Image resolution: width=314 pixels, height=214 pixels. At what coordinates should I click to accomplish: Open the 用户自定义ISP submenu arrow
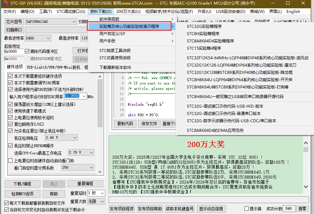(173, 34)
